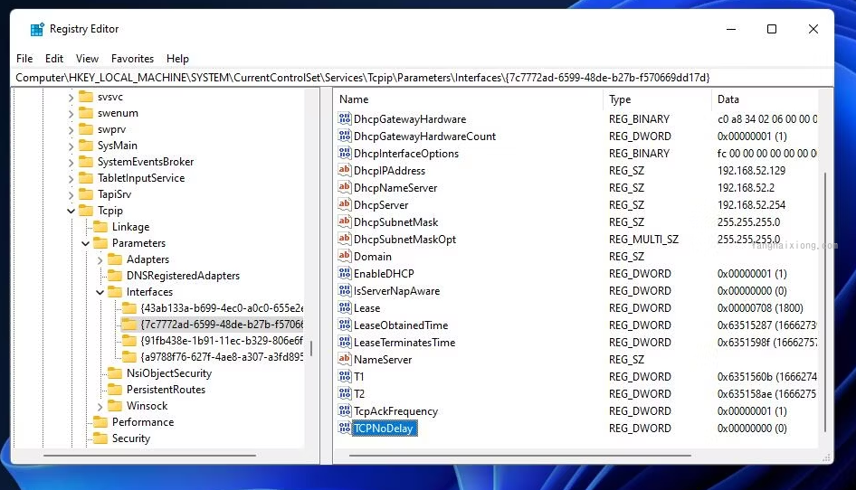Screen dimensions: 856x490
Task: Select the PersistentRoutes key
Action: click(166, 390)
